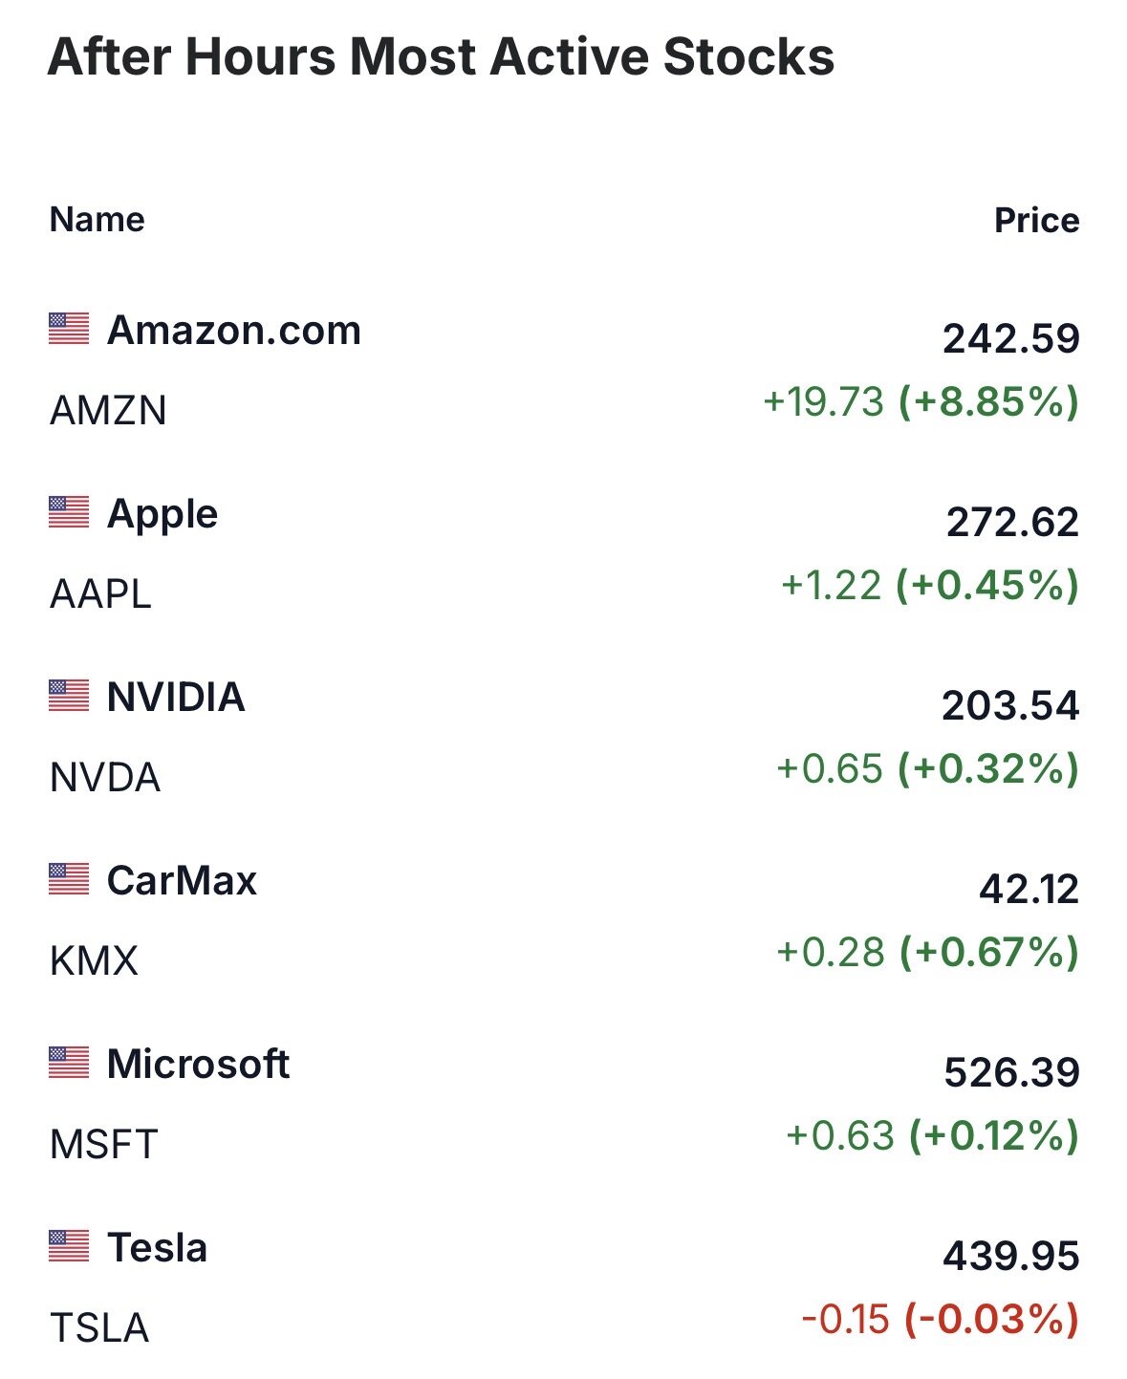Image resolution: width=1127 pixels, height=1379 pixels.
Task: Click the US flag icon beside Microsoft
Action: pos(69,1063)
